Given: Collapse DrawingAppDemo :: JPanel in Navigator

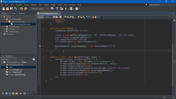Looking at the screenshot, I should coord(2,62).
